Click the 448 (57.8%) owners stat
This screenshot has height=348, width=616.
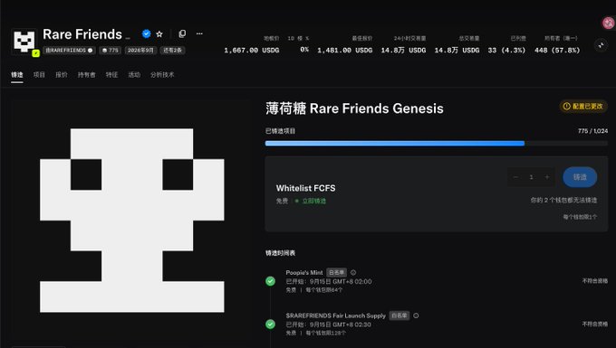pos(557,50)
